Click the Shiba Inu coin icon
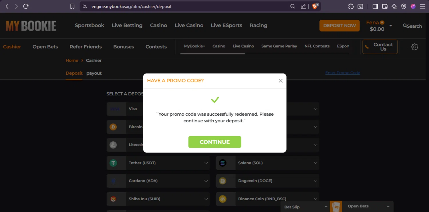This screenshot has height=212, width=429. [113, 199]
